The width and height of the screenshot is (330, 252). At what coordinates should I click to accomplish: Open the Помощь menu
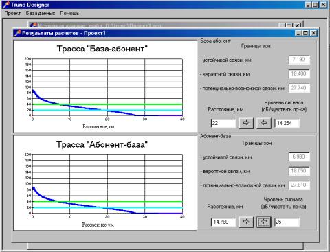[x=69, y=14]
